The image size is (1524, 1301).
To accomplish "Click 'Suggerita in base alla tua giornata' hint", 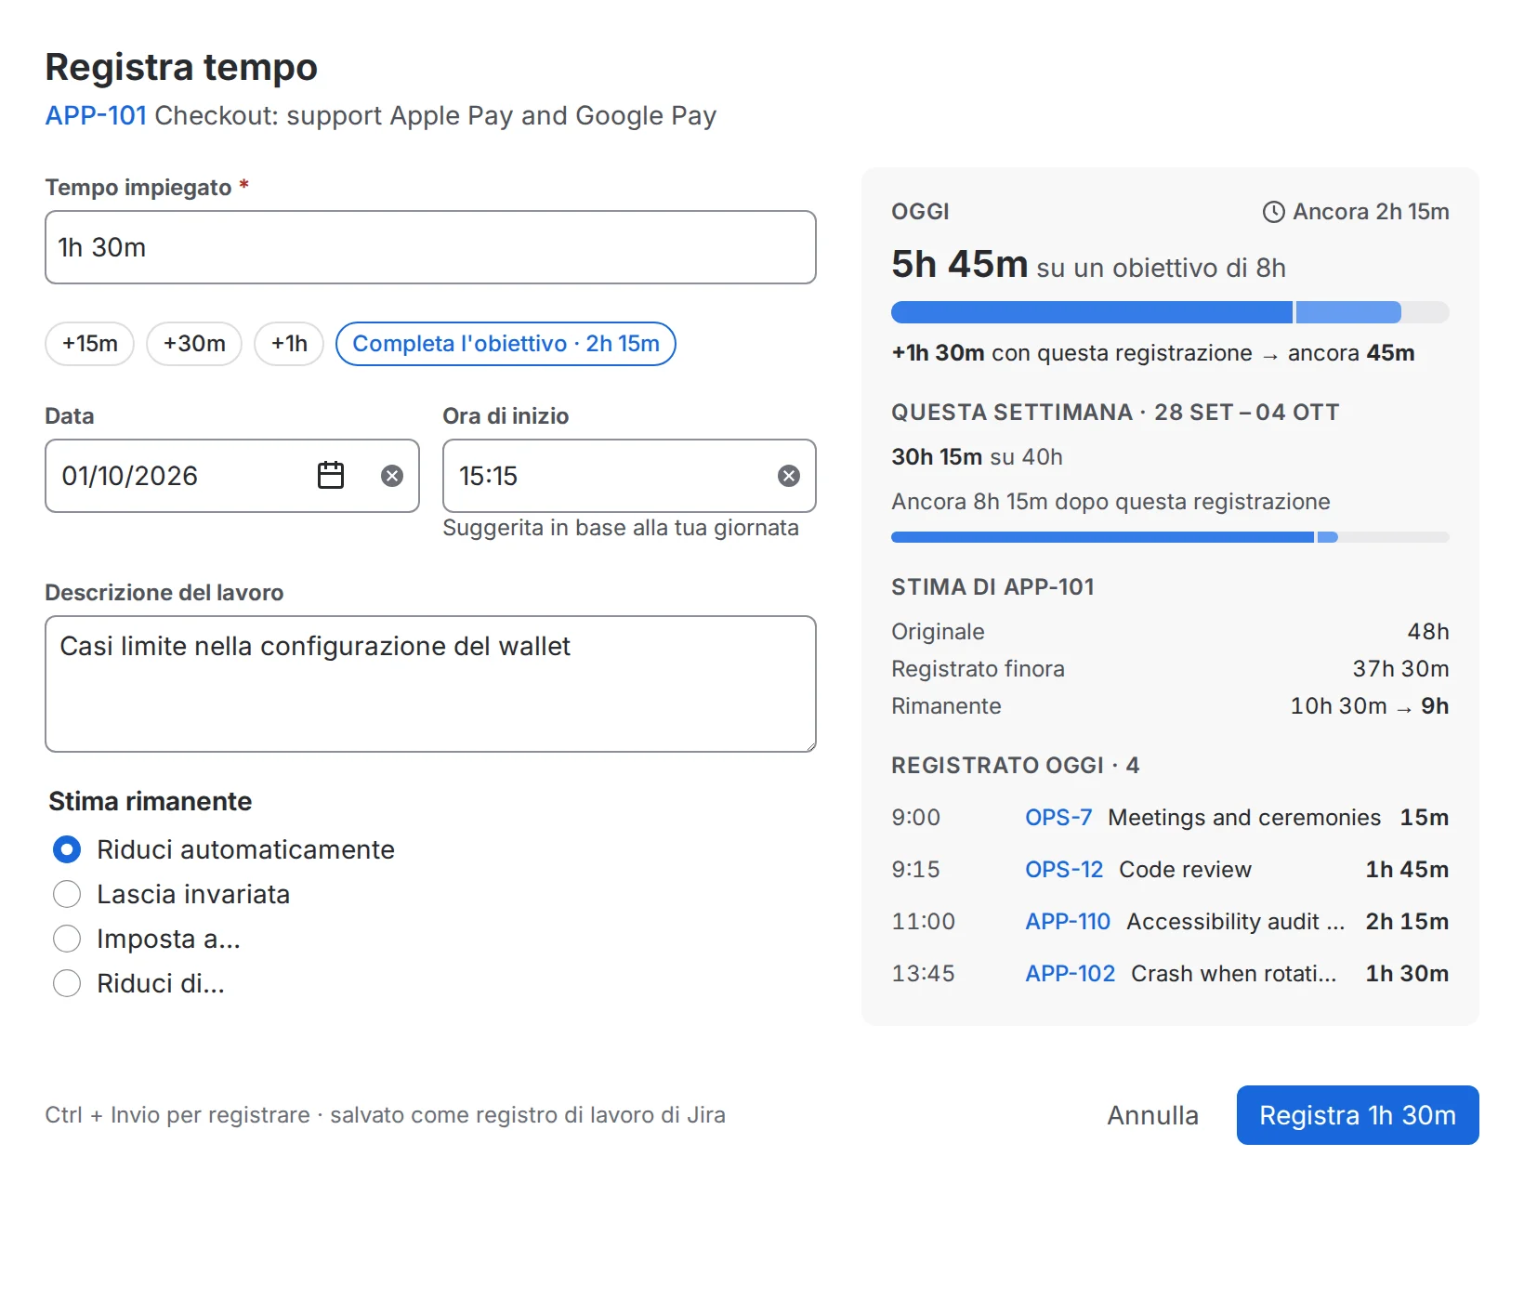I will [621, 528].
